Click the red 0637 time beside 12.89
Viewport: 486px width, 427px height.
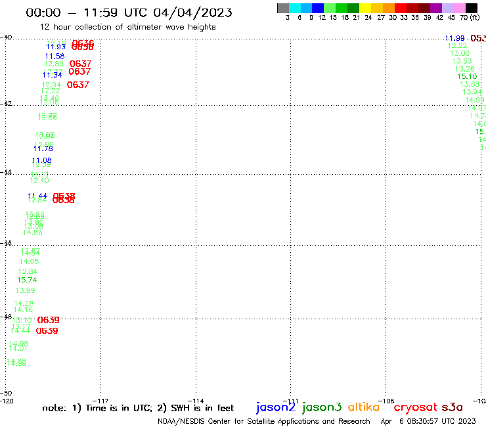click(x=80, y=64)
